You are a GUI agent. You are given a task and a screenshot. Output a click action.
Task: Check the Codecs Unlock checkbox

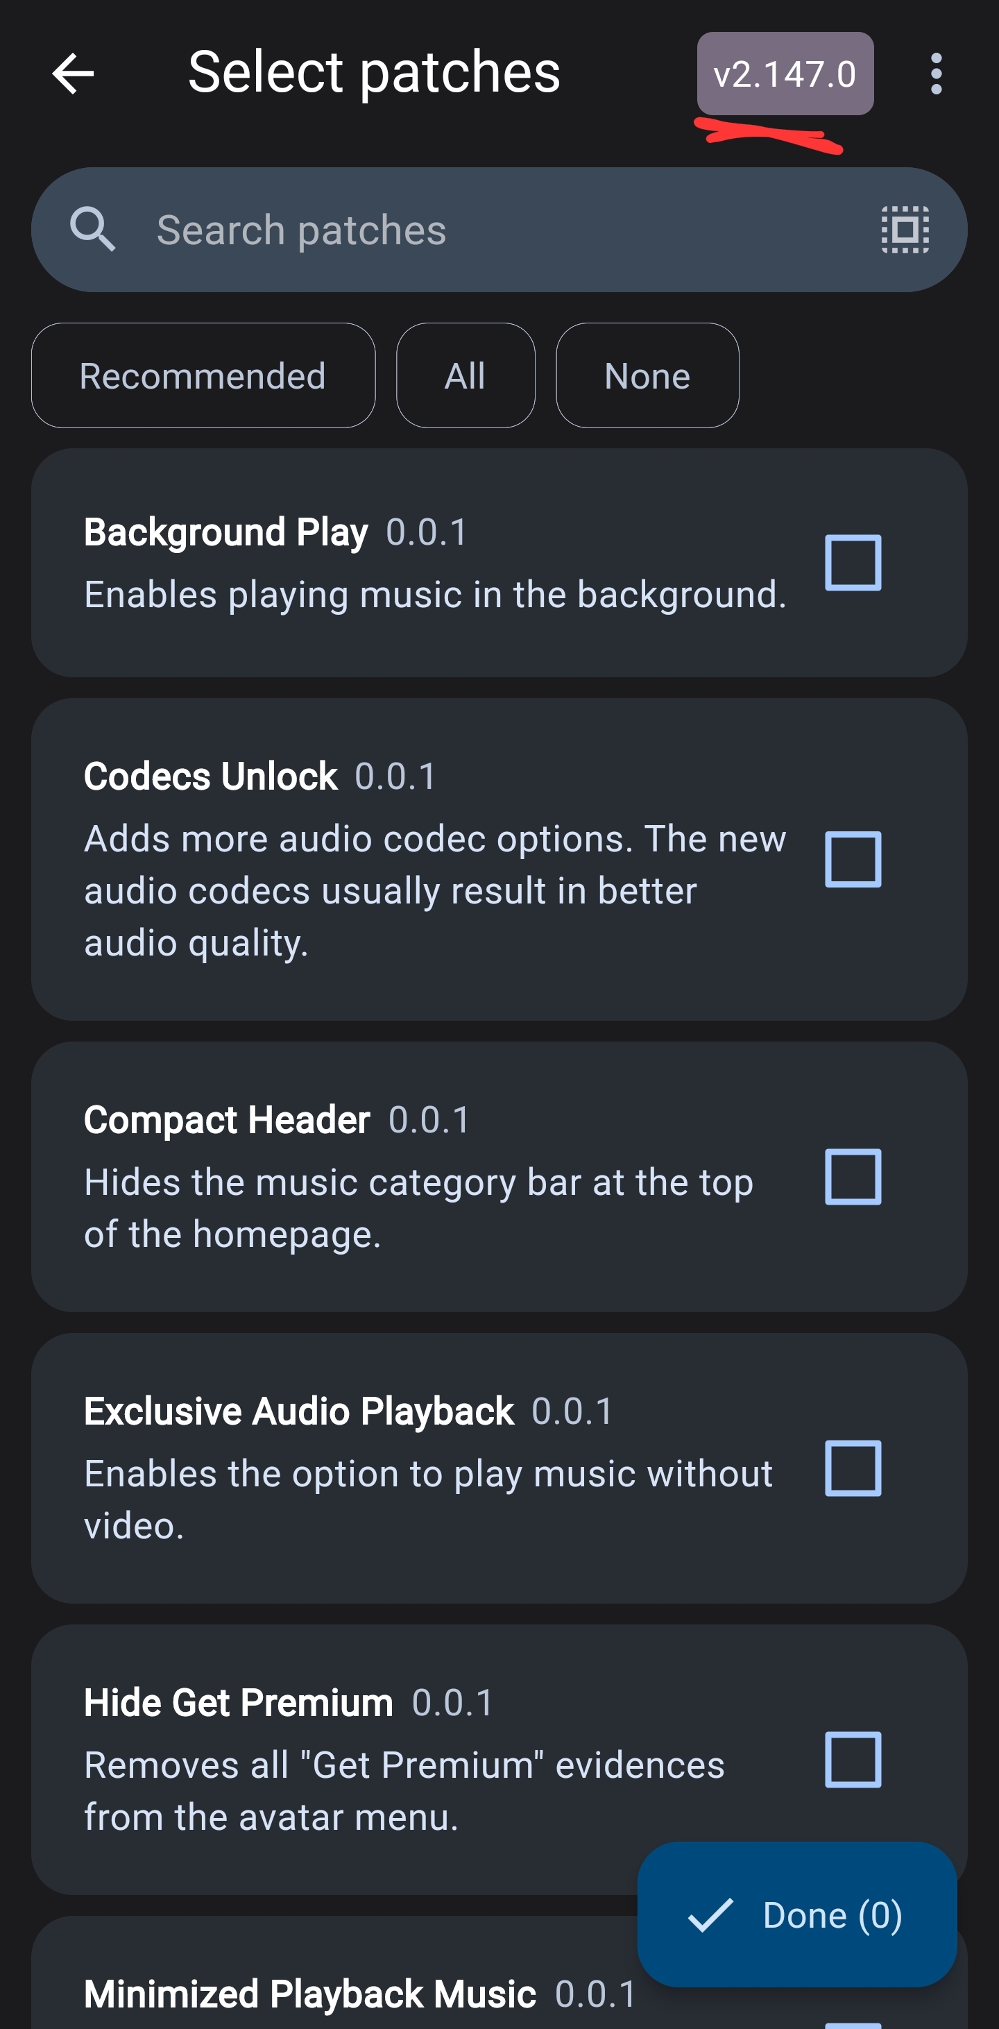coord(852,860)
